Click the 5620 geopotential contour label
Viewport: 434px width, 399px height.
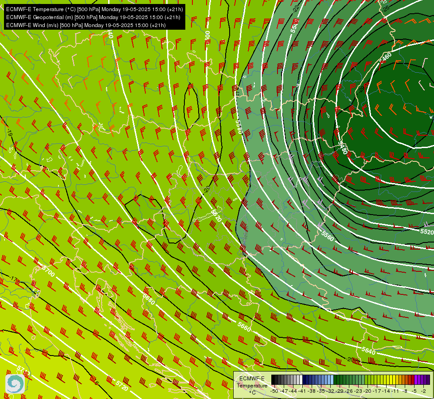(x=216, y=215)
